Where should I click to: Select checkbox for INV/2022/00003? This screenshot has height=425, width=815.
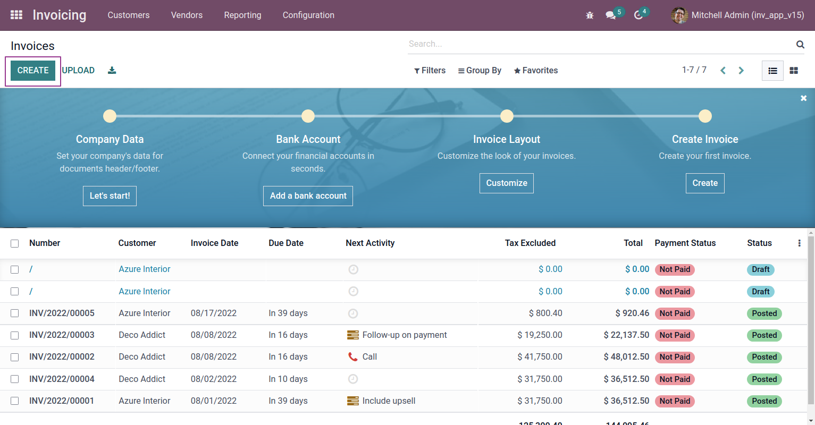click(x=15, y=335)
